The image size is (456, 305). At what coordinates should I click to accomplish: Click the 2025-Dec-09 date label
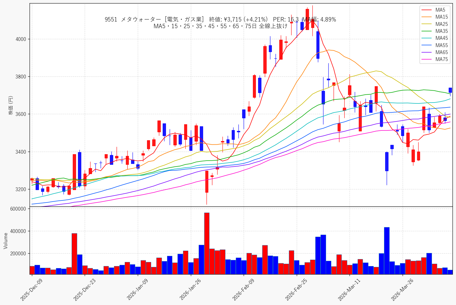[x=31, y=289]
